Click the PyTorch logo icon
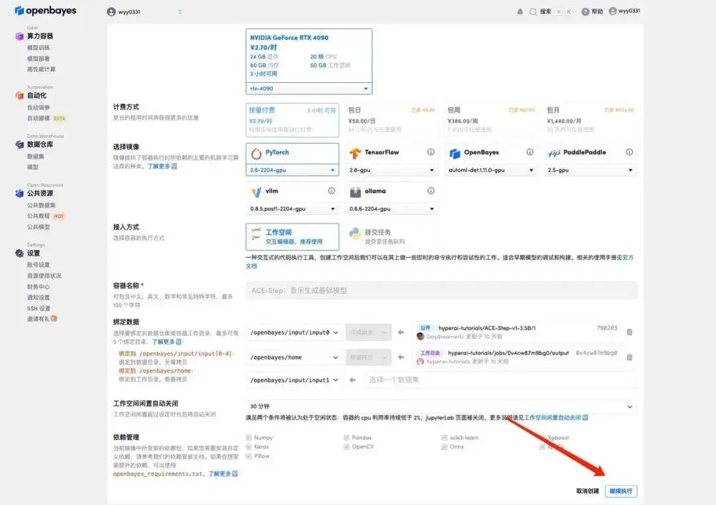 [256, 153]
